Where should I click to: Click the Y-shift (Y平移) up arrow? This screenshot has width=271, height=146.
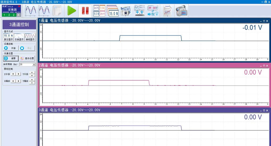(32, 73)
